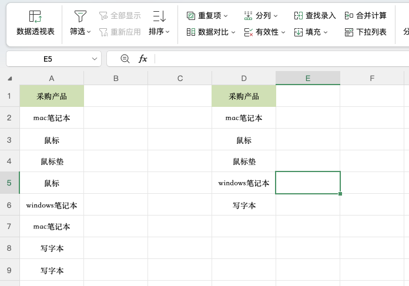Viewport: 409px width, 286px height.
Task: Expand the 填充 dropdown arrow
Action: (326, 32)
